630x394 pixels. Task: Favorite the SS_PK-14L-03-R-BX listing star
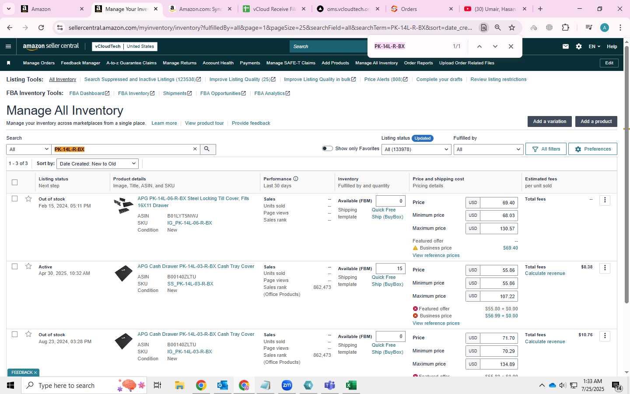[x=28, y=266]
